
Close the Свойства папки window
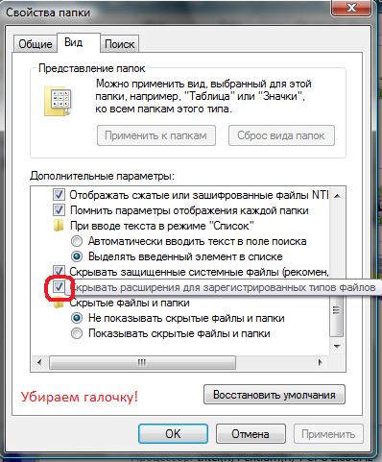(351, 8)
